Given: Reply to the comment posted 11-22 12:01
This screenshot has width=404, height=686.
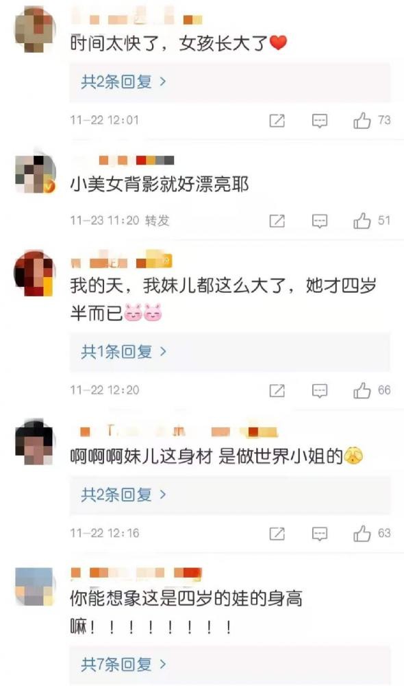Looking at the screenshot, I should 320,121.
